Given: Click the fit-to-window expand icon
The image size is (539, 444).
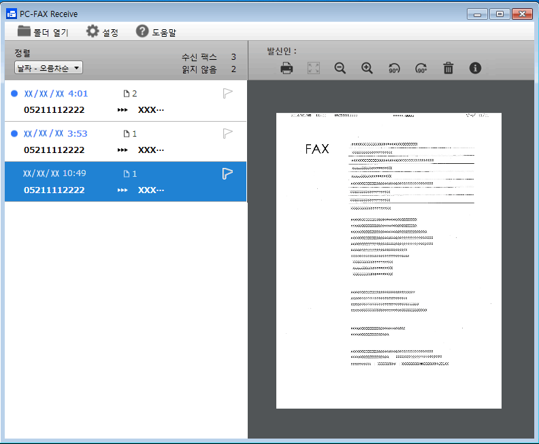Looking at the screenshot, I should [313, 68].
